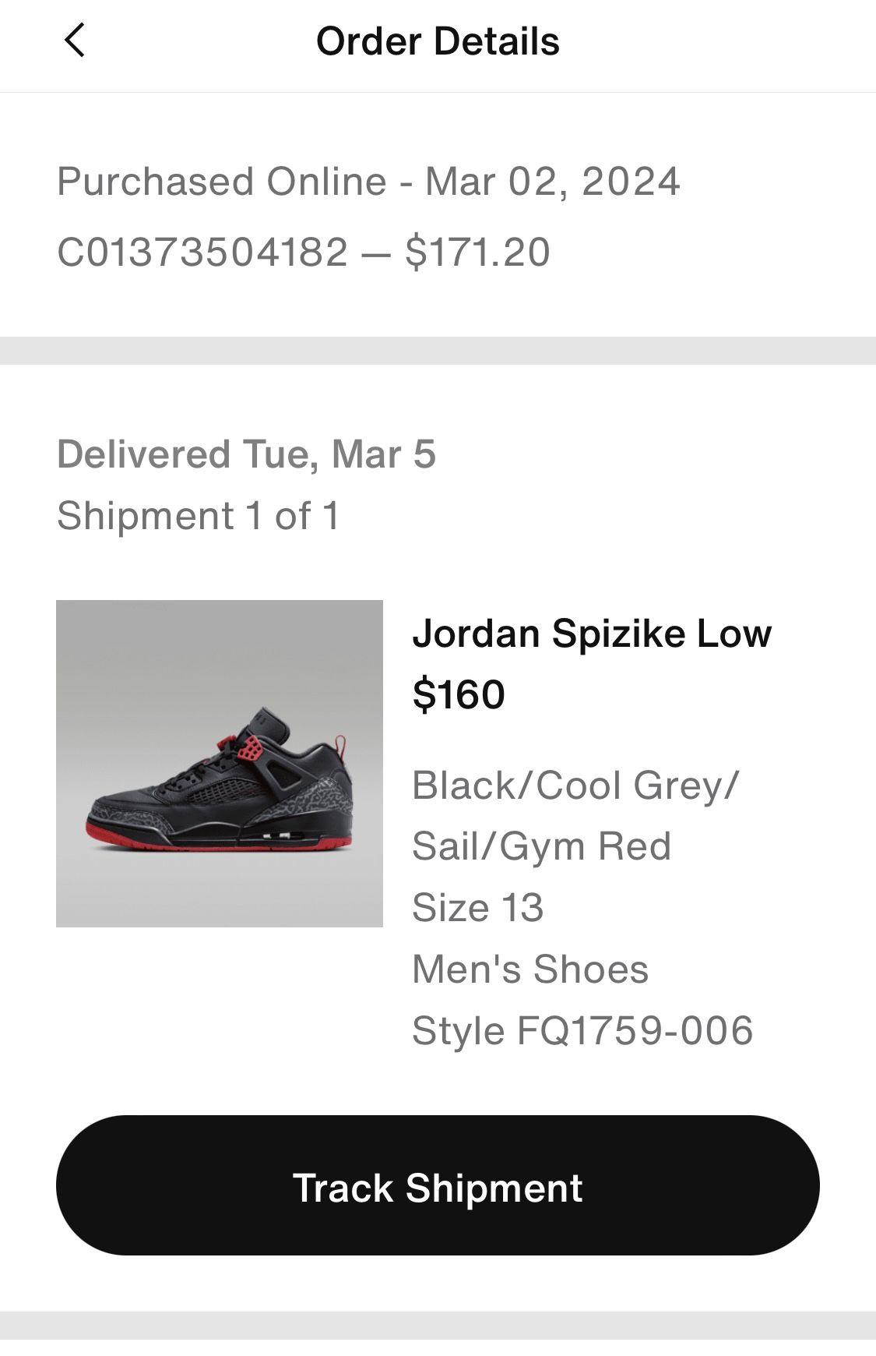Tap the Purchased Online date line
Image resolution: width=876 pixels, height=1356 pixels.
point(368,182)
